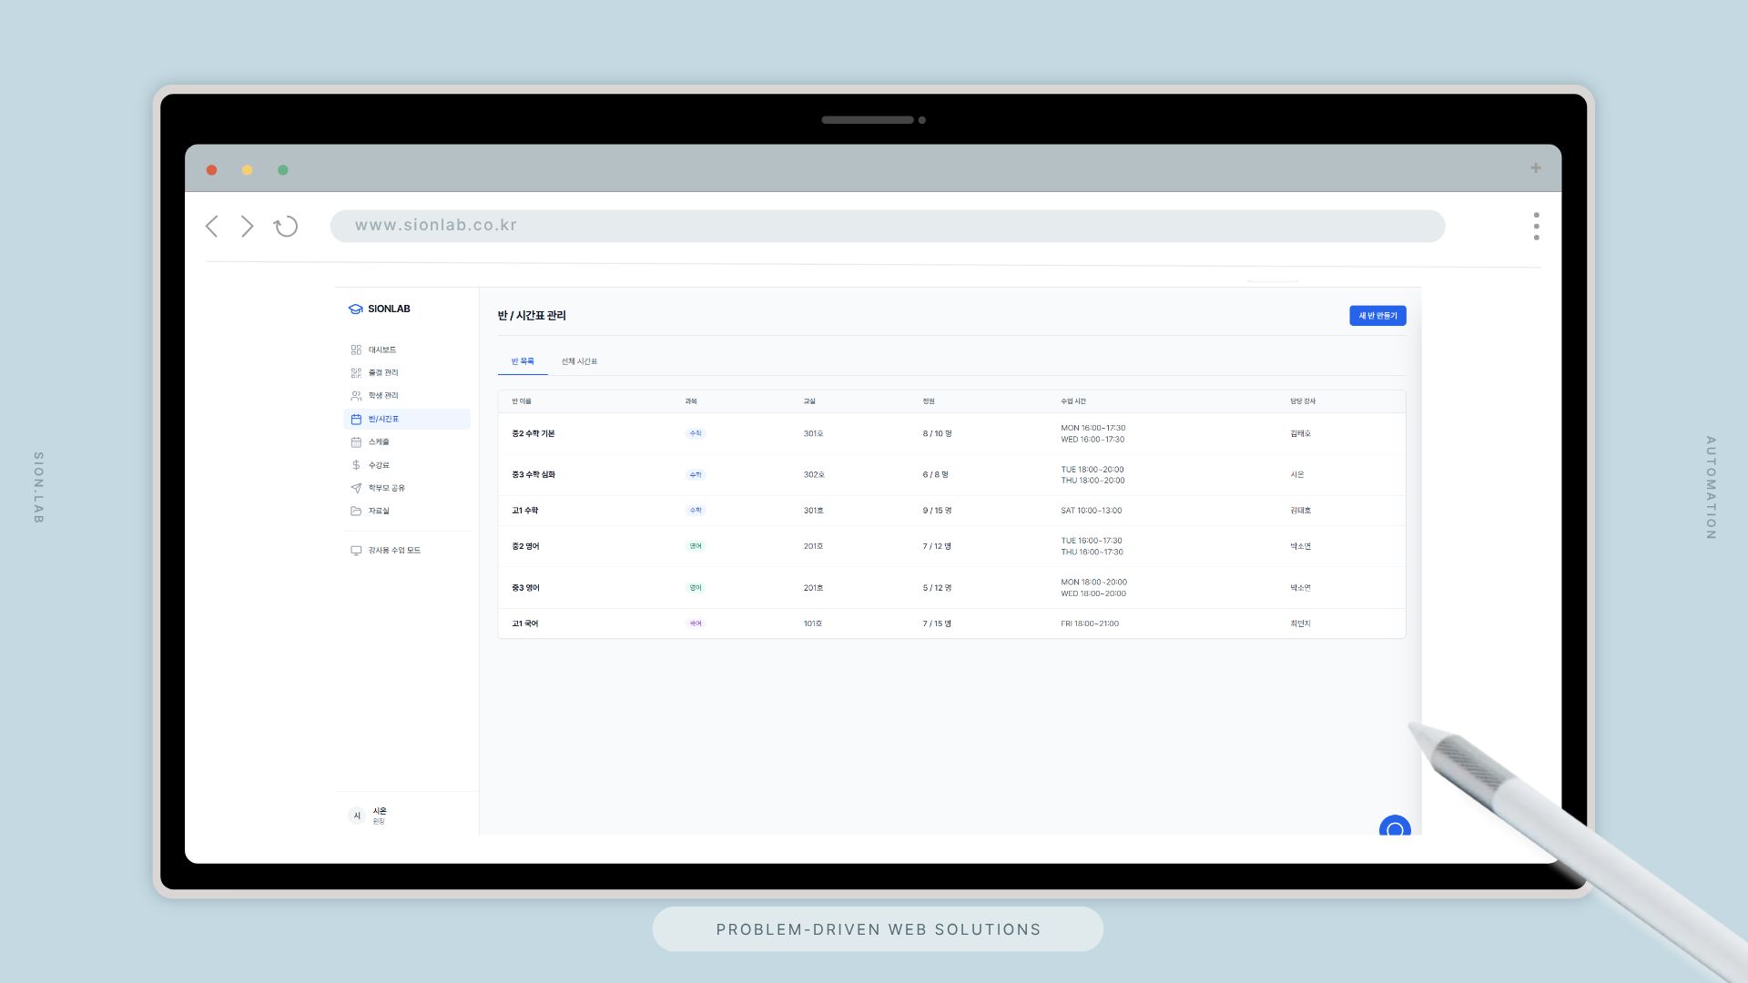Click the www.sionlab.co.kr address bar
Screen dimensions: 1748x983
tap(887, 226)
